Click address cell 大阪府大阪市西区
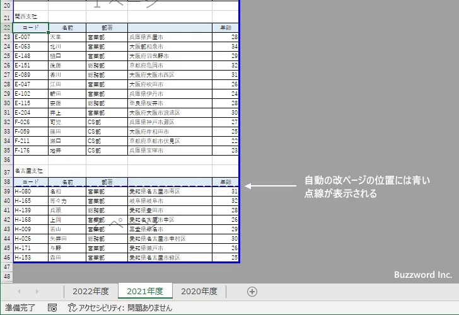The height and width of the screenshot is (315, 459). pos(170,75)
